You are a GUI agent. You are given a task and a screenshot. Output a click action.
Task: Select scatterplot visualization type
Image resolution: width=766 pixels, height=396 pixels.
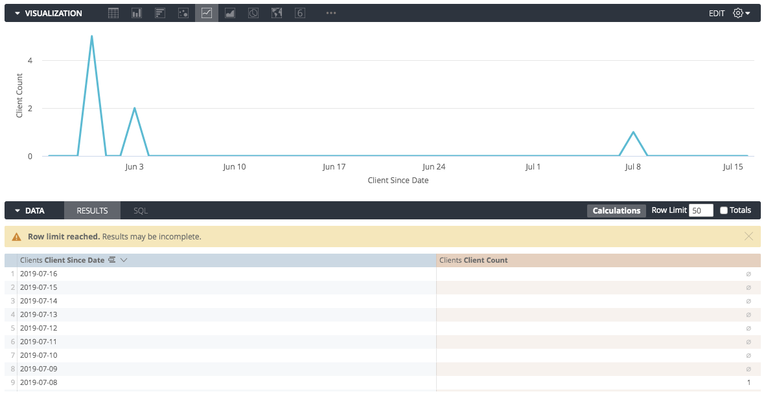coord(183,13)
